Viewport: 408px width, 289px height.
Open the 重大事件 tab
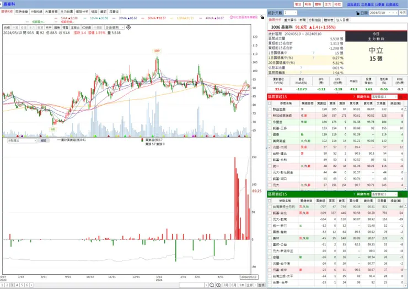291,20
